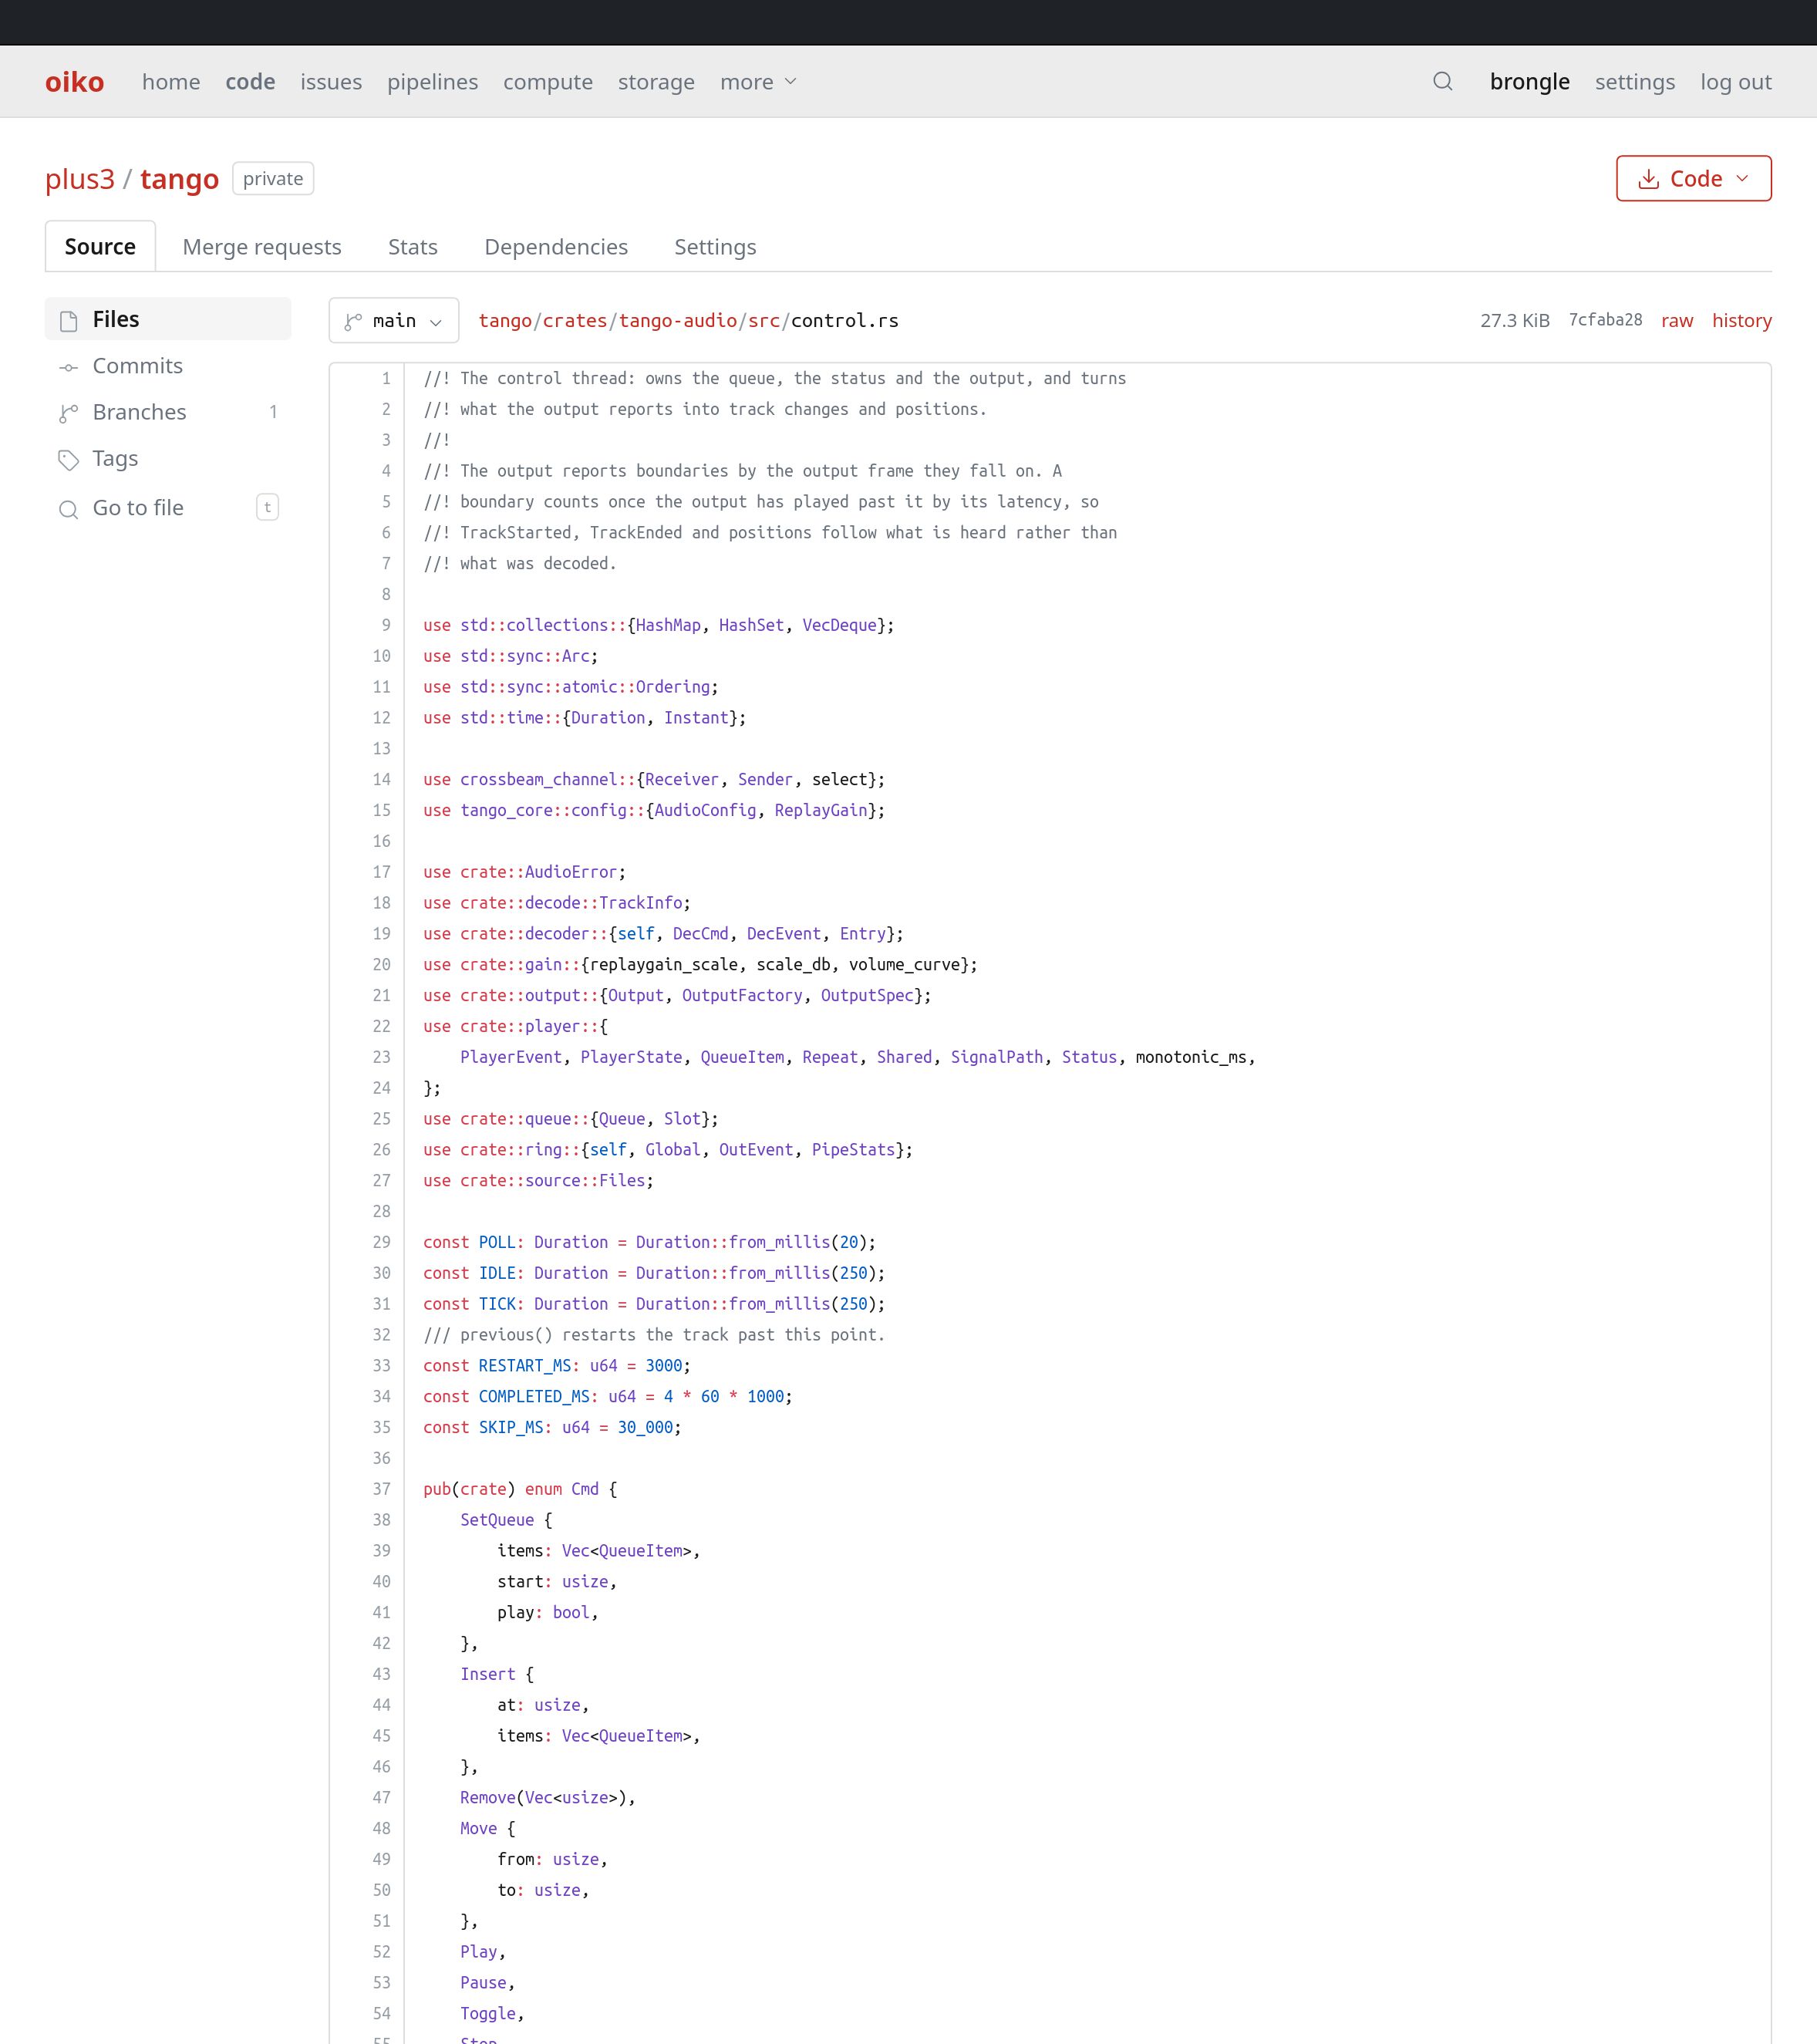Viewport: 1817px width, 2044px height.
Task: Open the issues navigation link
Action: tap(331, 82)
